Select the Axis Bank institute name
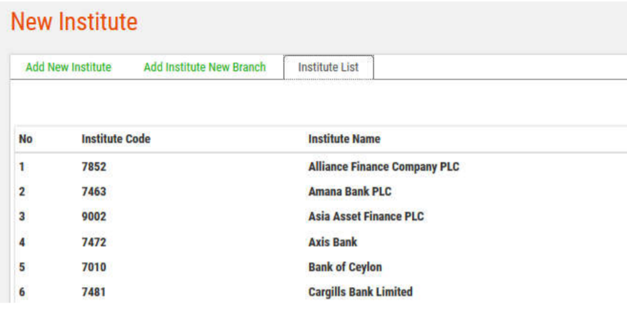 333,241
